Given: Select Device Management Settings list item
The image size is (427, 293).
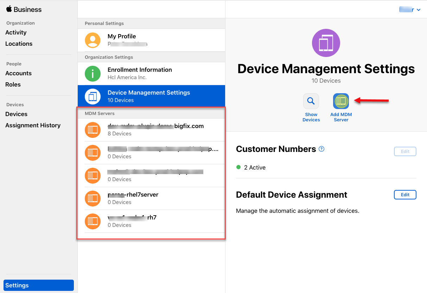Looking at the screenshot, I should [151, 96].
